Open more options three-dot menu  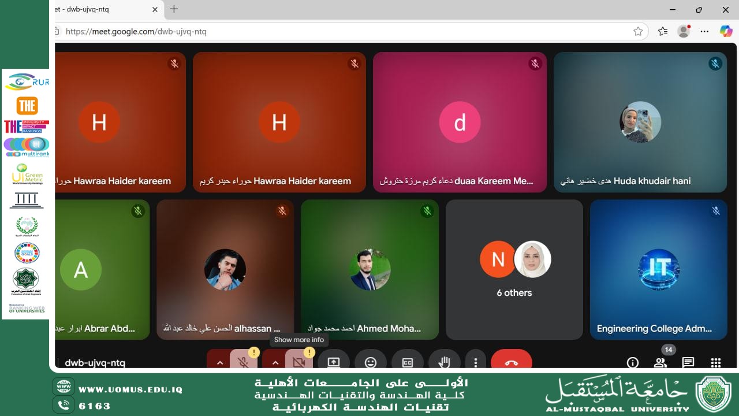pos(475,362)
